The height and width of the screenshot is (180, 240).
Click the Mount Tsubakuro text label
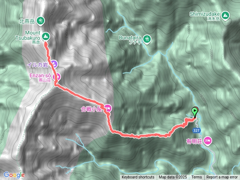[28, 35]
